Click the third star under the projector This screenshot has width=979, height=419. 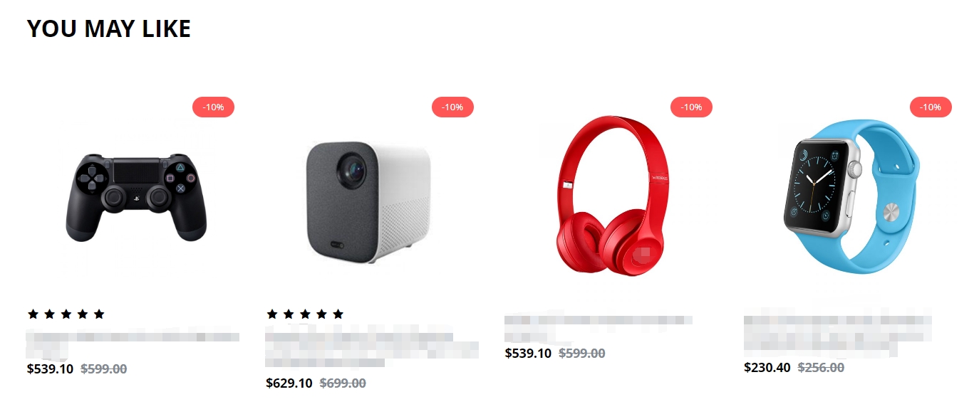[x=305, y=314]
